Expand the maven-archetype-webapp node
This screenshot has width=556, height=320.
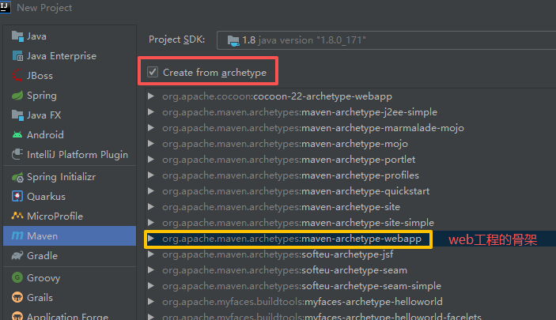pos(151,239)
